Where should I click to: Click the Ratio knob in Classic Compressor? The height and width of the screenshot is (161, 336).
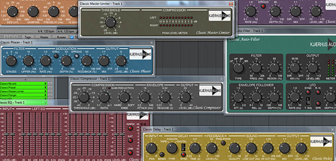click(104, 97)
